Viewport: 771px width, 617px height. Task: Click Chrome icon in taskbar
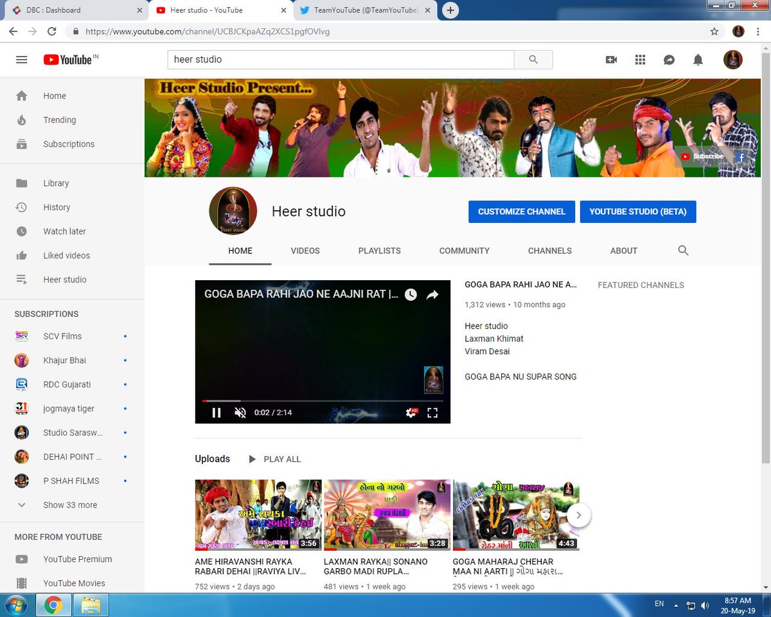53,605
